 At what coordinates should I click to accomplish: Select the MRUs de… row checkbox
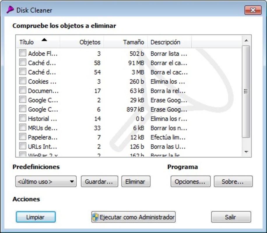[x=23, y=127]
